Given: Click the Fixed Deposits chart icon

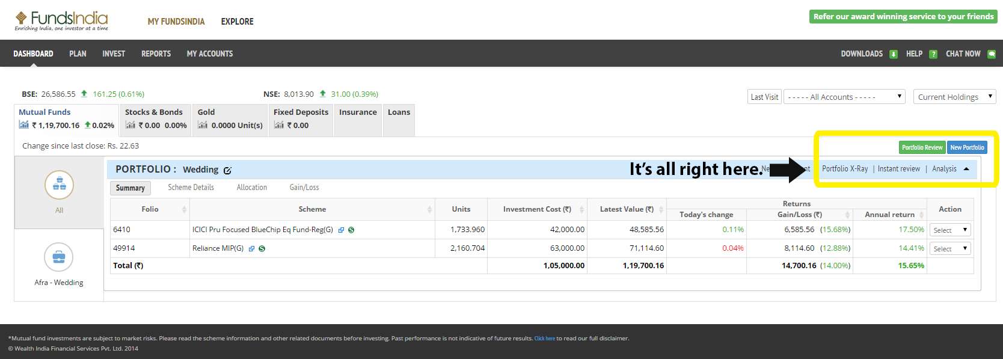Looking at the screenshot, I should coord(278,125).
